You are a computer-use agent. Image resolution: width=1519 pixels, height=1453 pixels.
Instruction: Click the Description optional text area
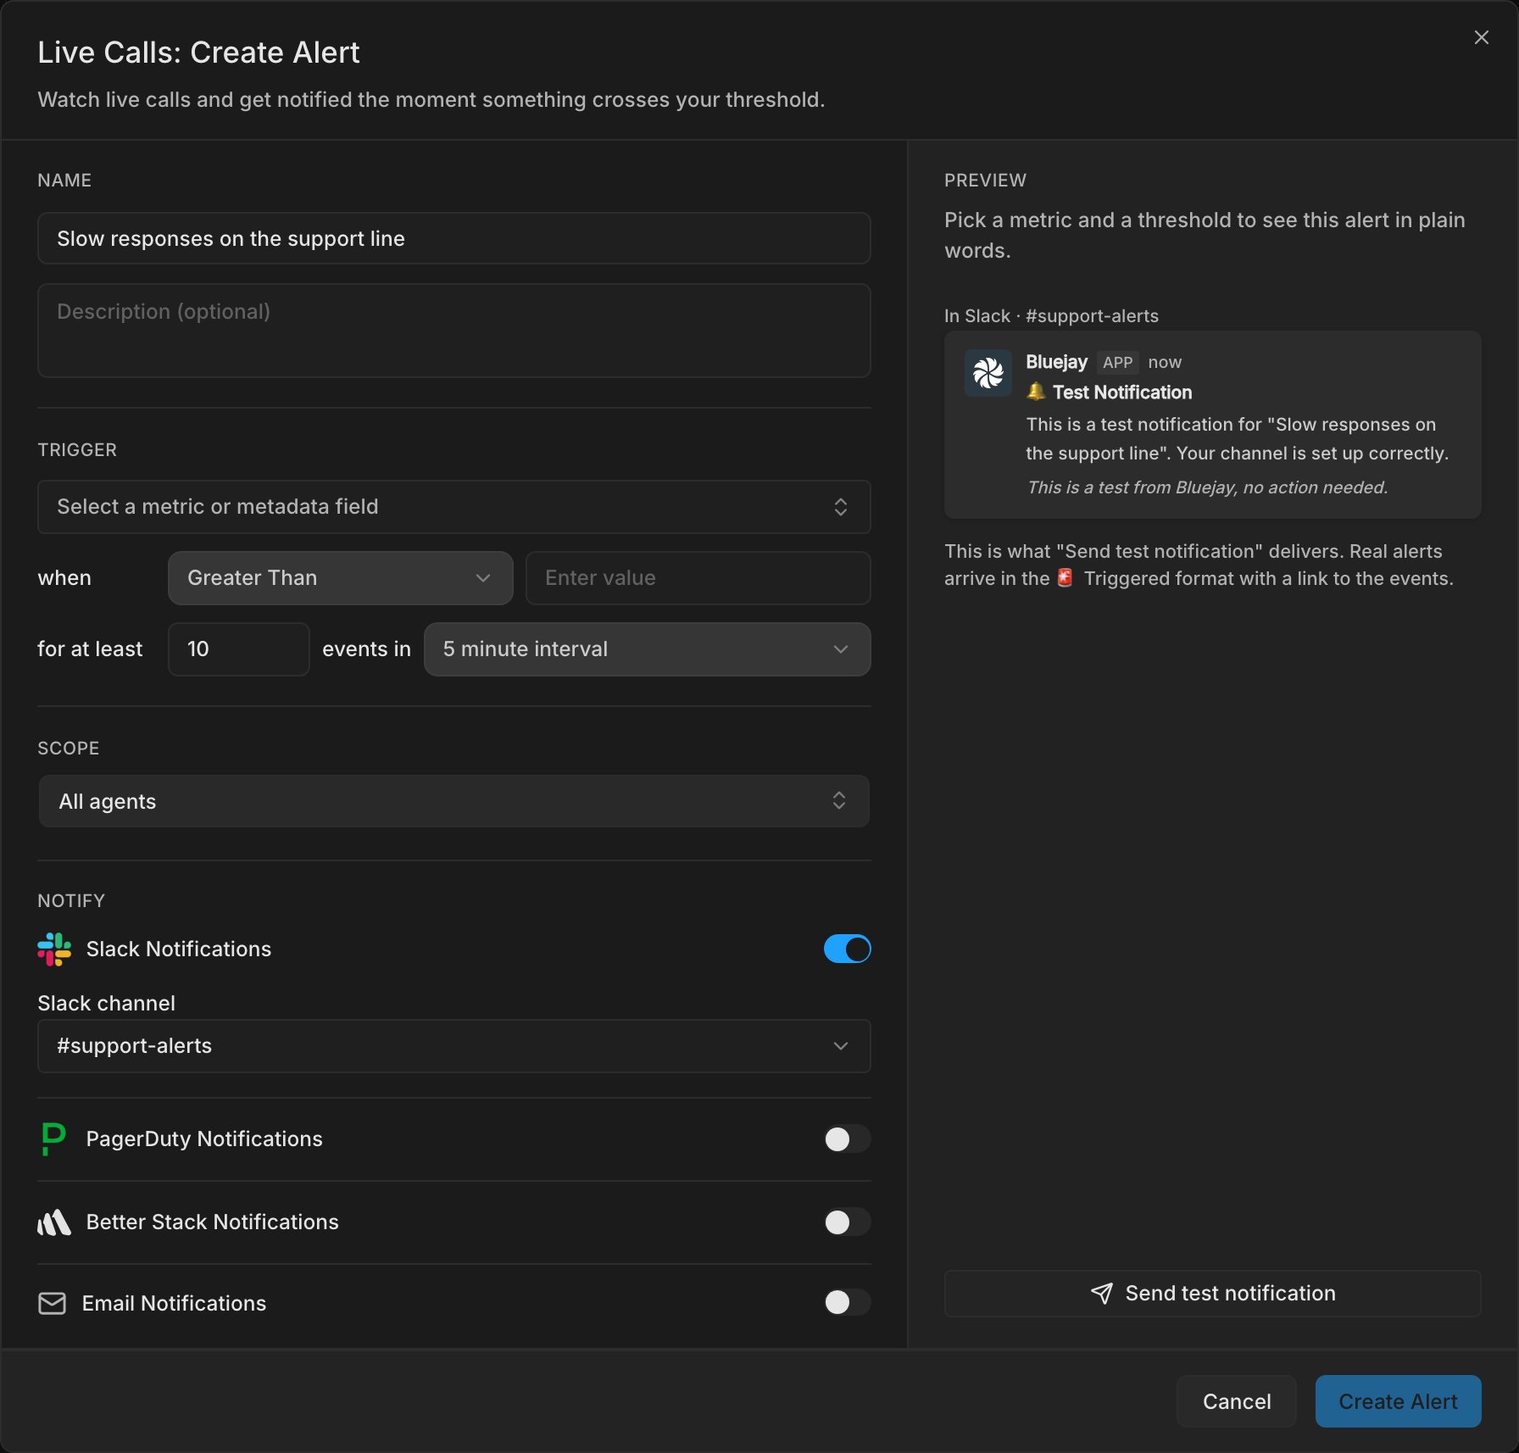[453, 331]
